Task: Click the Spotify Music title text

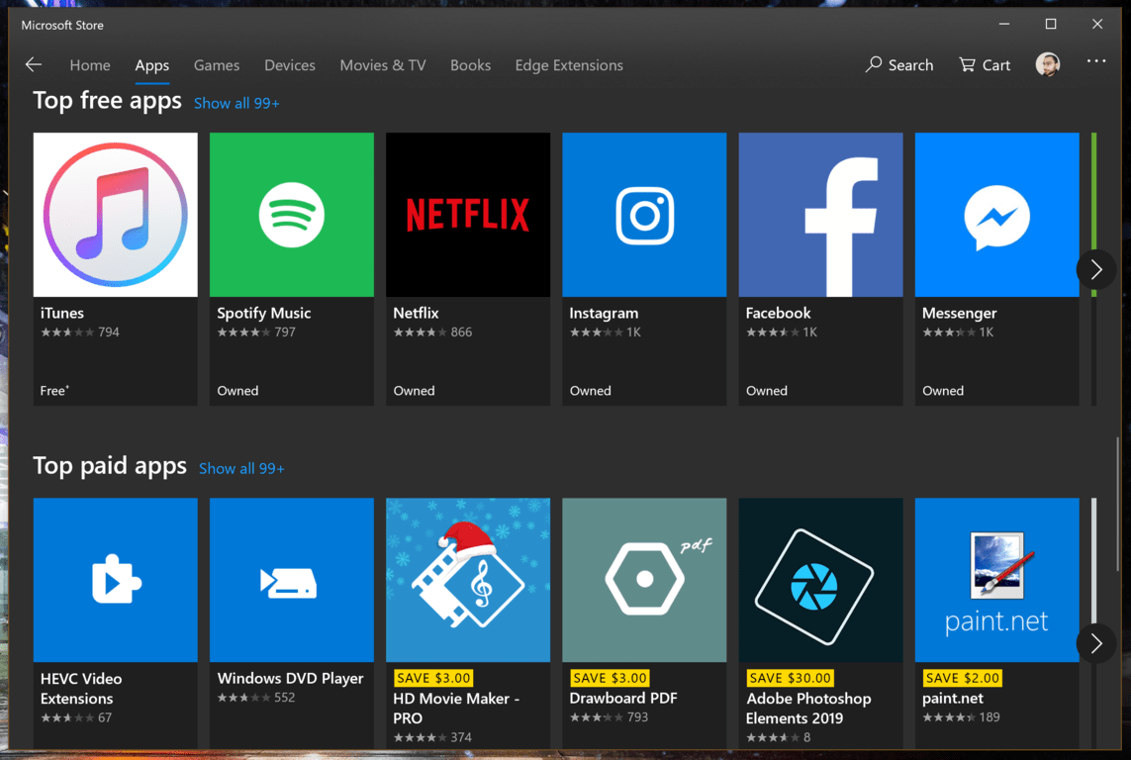Action: 264,313
